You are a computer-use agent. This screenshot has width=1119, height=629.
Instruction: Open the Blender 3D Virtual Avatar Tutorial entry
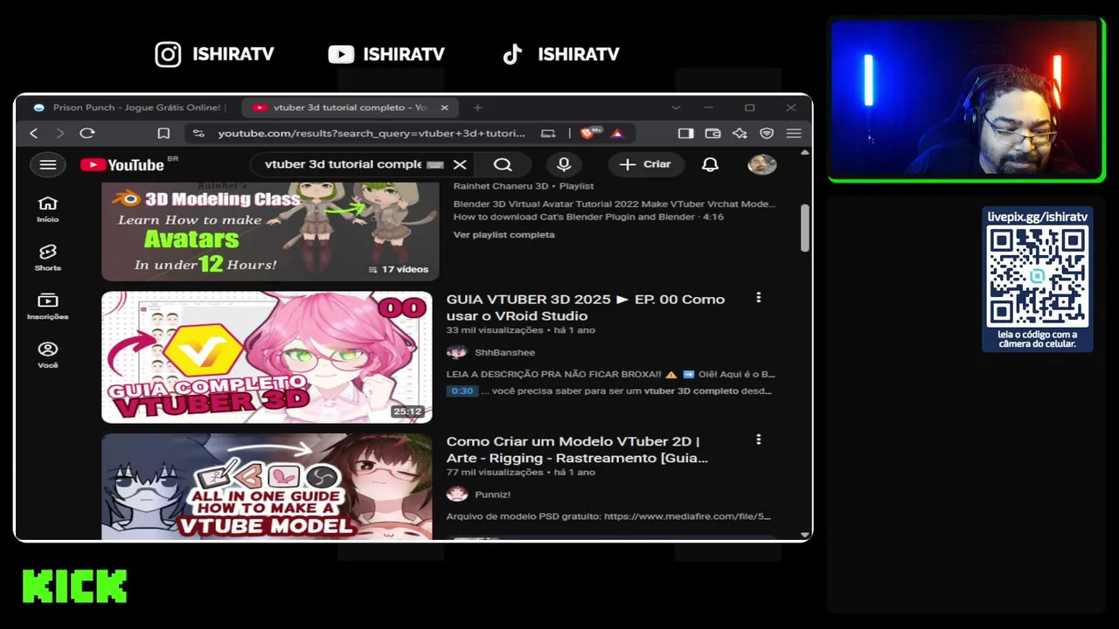tap(614, 204)
